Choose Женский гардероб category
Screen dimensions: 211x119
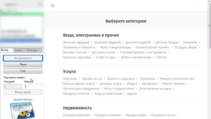(x=76, y=42)
